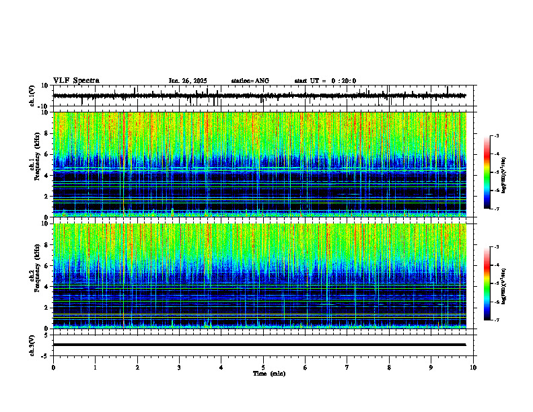The width and height of the screenshot is (533, 412).
Task: Click tick label "5" on the time axis
Action: pos(263,368)
